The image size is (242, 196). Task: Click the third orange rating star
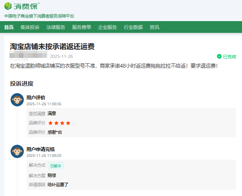(x=62, y=123)
